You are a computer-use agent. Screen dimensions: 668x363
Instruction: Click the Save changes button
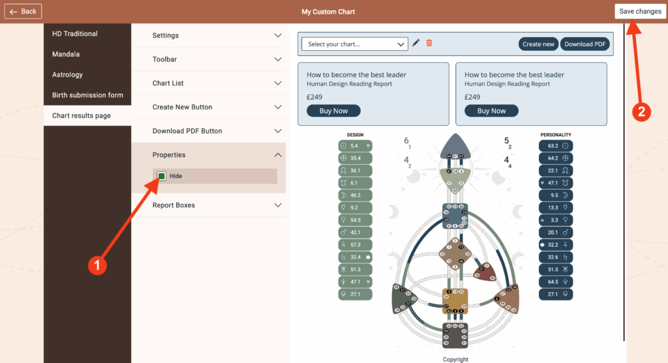click(640, 11)
